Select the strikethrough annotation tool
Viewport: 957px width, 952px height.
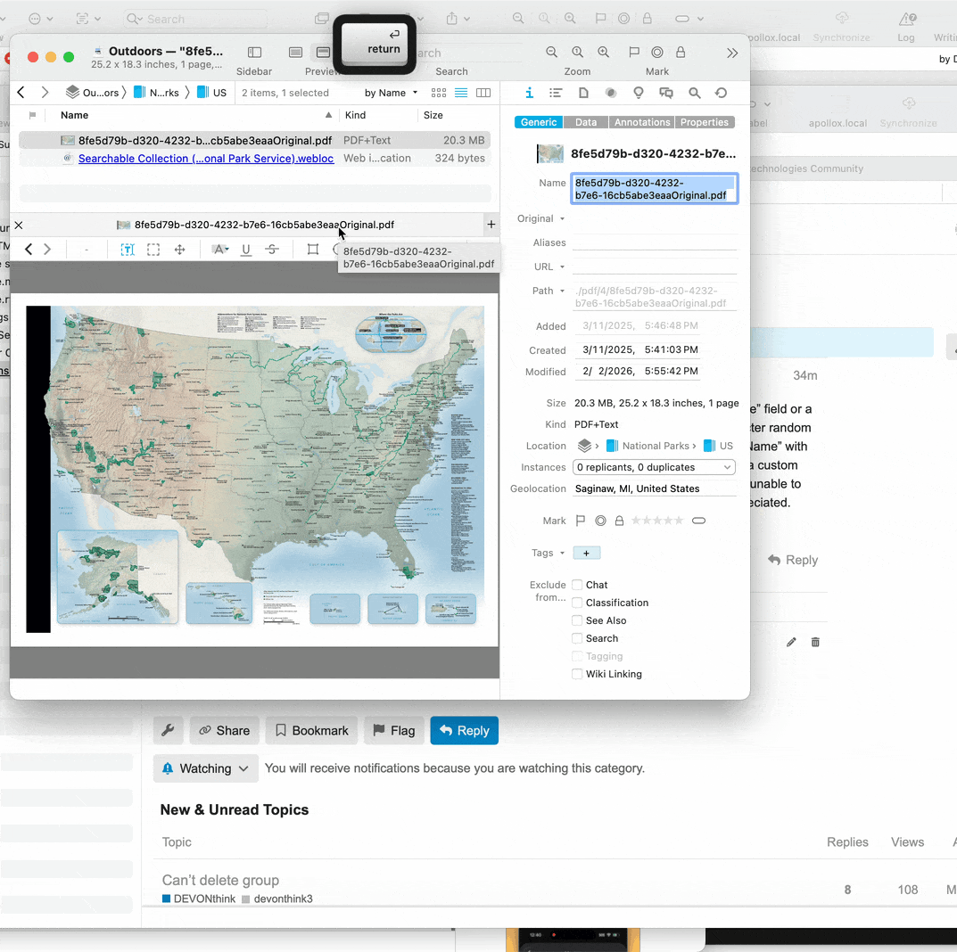coord(272,250)
